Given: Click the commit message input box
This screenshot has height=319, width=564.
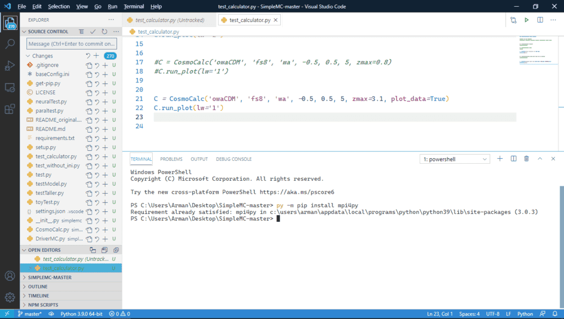Looking at the screenshot, I should [72, 44].
